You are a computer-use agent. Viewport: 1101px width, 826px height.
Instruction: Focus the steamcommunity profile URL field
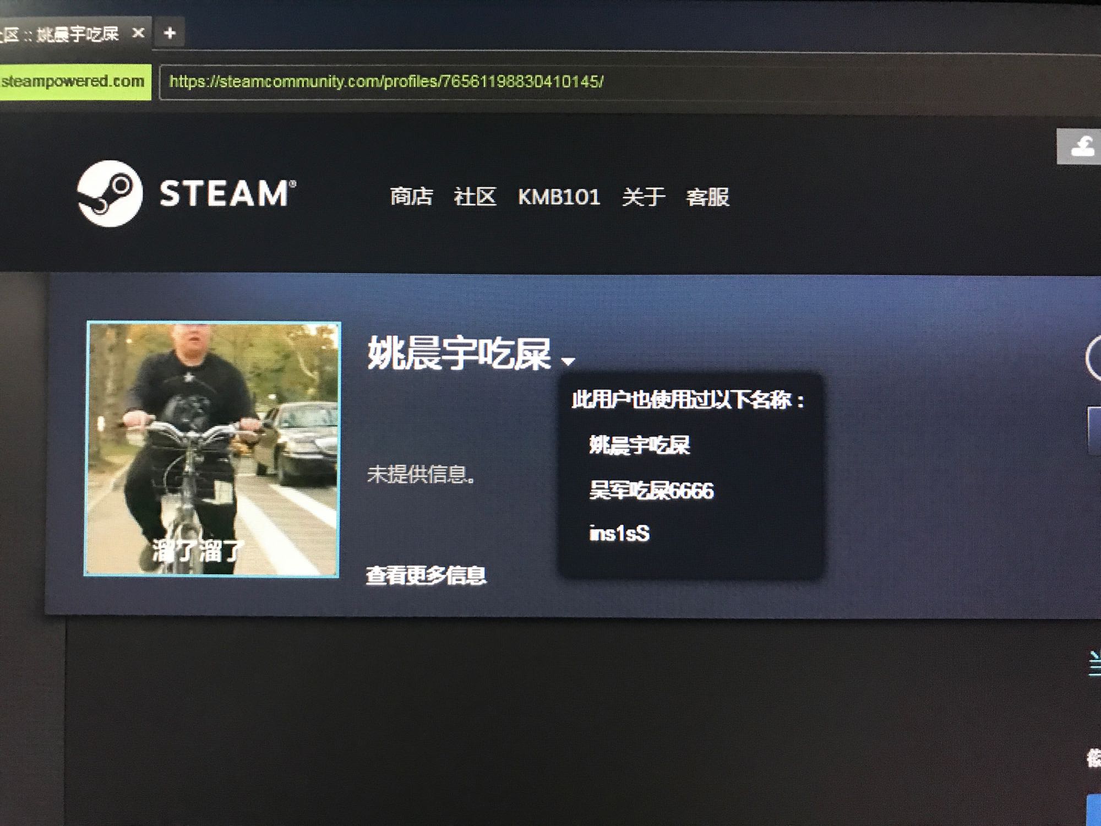click(385, 82)
